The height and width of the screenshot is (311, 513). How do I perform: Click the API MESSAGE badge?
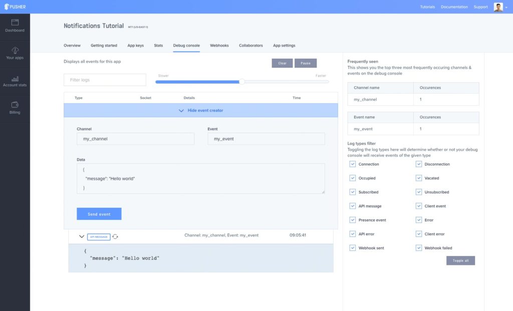click(99, 237)
